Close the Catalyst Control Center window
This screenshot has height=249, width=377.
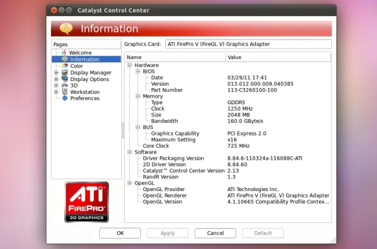(54, 10)
